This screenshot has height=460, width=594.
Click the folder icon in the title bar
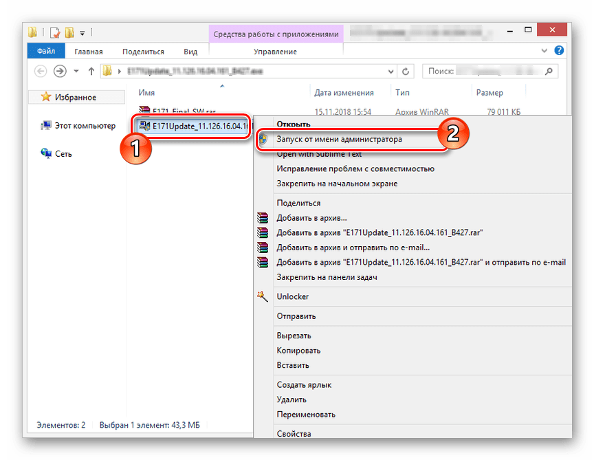click(32, 32)
